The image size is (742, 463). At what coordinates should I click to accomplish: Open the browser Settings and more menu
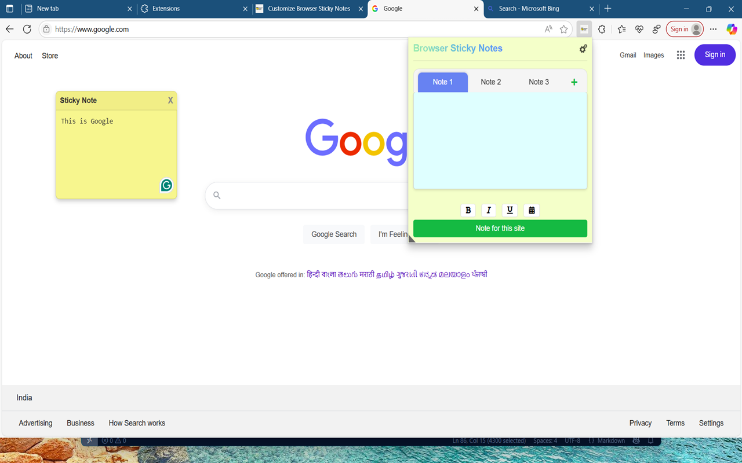pos(713,29)
